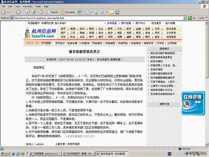This screenshot has height=157, width=209.
Task: Go to the Home page icon
Action: point(41,12)
